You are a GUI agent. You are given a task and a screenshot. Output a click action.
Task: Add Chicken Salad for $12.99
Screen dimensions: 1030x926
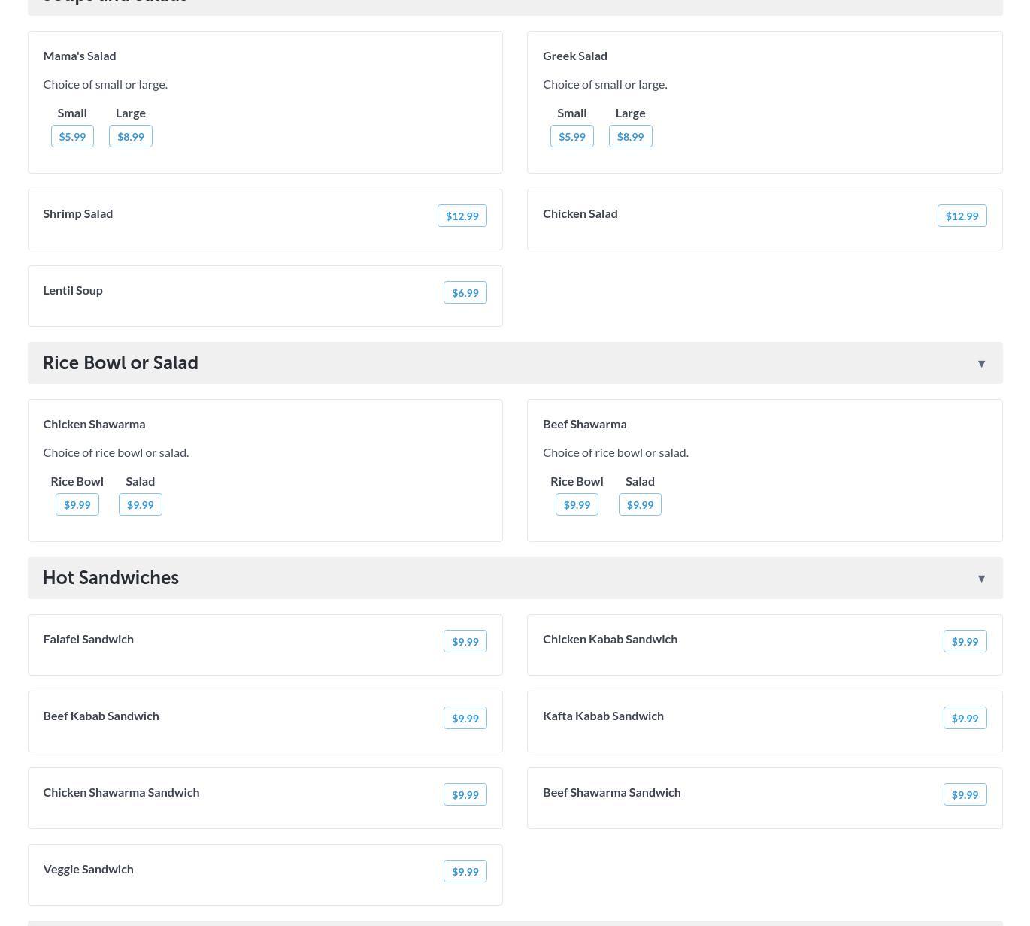pyautogui.click(x=962, y=216)
